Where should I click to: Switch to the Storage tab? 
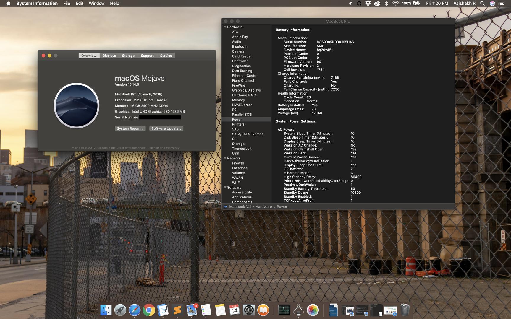coord(128,56)
